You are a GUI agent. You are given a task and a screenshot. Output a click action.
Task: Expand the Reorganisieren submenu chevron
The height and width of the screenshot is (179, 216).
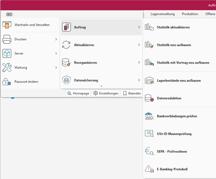(139, 62)
